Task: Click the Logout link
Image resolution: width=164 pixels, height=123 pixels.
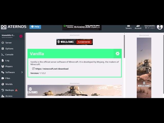Action: coord(151,28)
